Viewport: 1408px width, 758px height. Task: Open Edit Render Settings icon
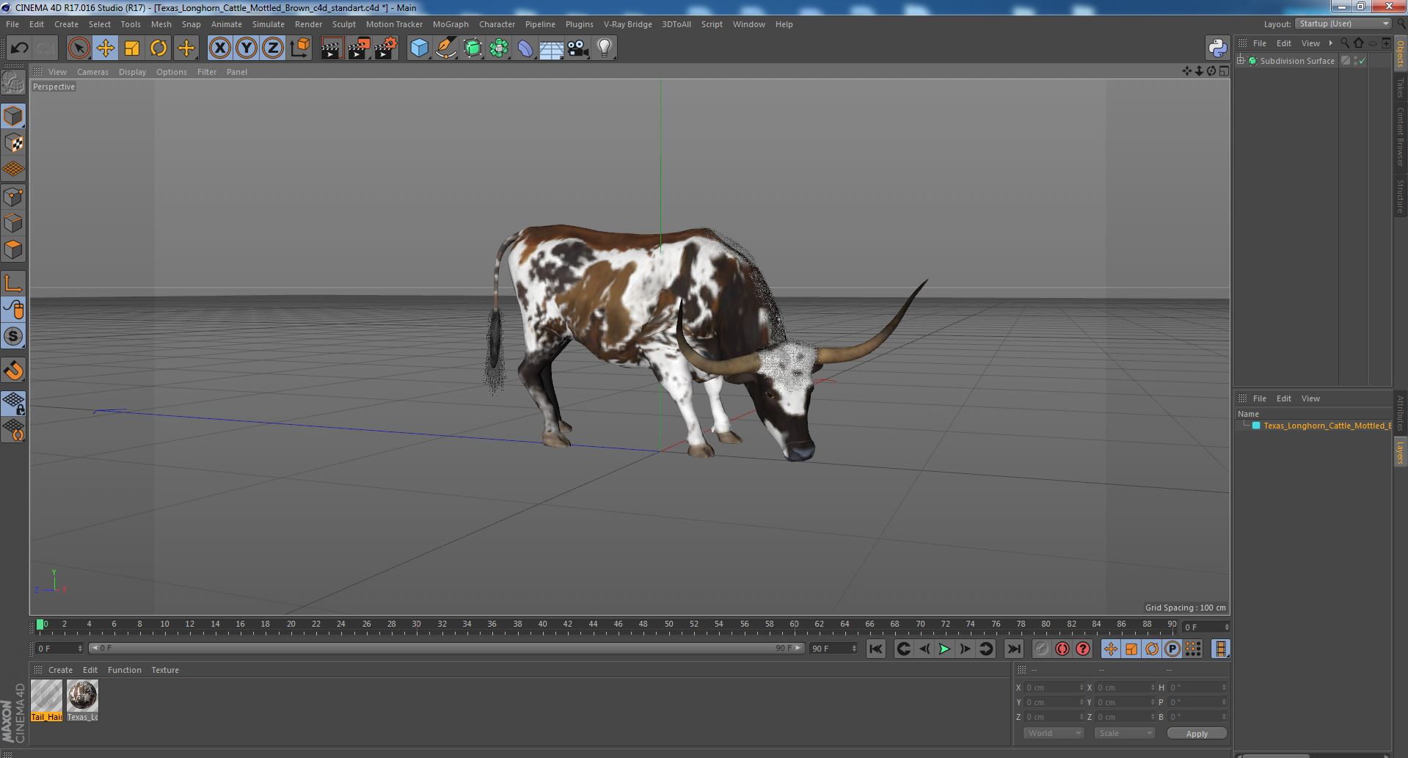pos(386,48)
